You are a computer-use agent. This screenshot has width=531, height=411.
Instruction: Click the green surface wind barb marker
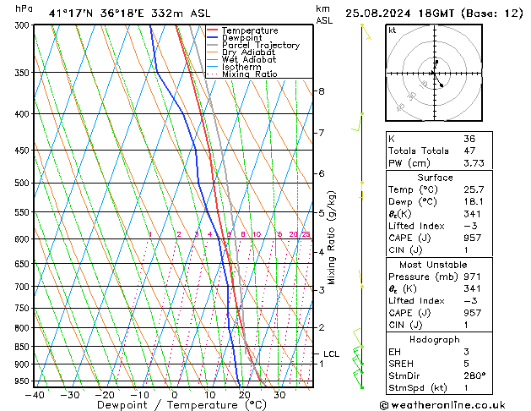click(x=362, y=387)
